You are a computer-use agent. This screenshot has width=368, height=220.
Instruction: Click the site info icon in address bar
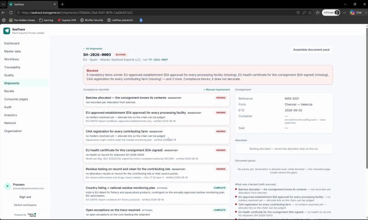pyautogui.click(x=18, y=13)
